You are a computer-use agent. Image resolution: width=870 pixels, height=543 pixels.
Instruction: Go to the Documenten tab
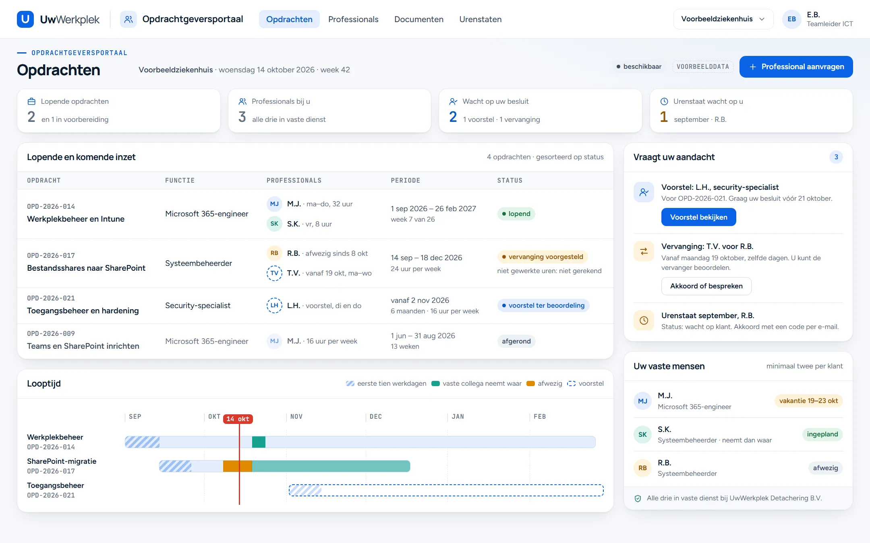418,19
